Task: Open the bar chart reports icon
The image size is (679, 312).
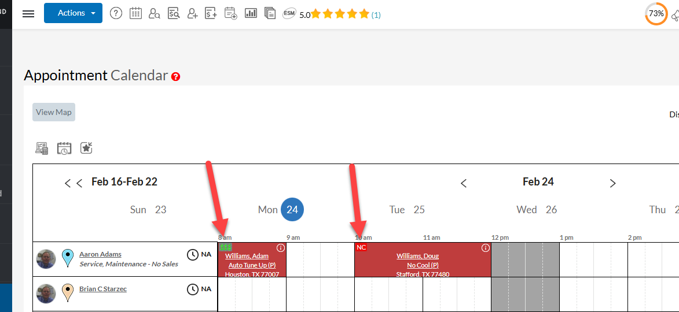Action: pyautogui.click(x=251, y=13)
